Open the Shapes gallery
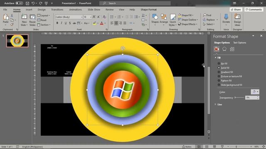Image resolution: width=266 pixels, height=149 pixels. (x=155, y=20)
